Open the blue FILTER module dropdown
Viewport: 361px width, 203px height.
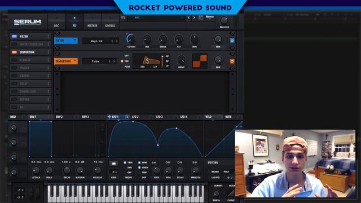click(66, 41)
